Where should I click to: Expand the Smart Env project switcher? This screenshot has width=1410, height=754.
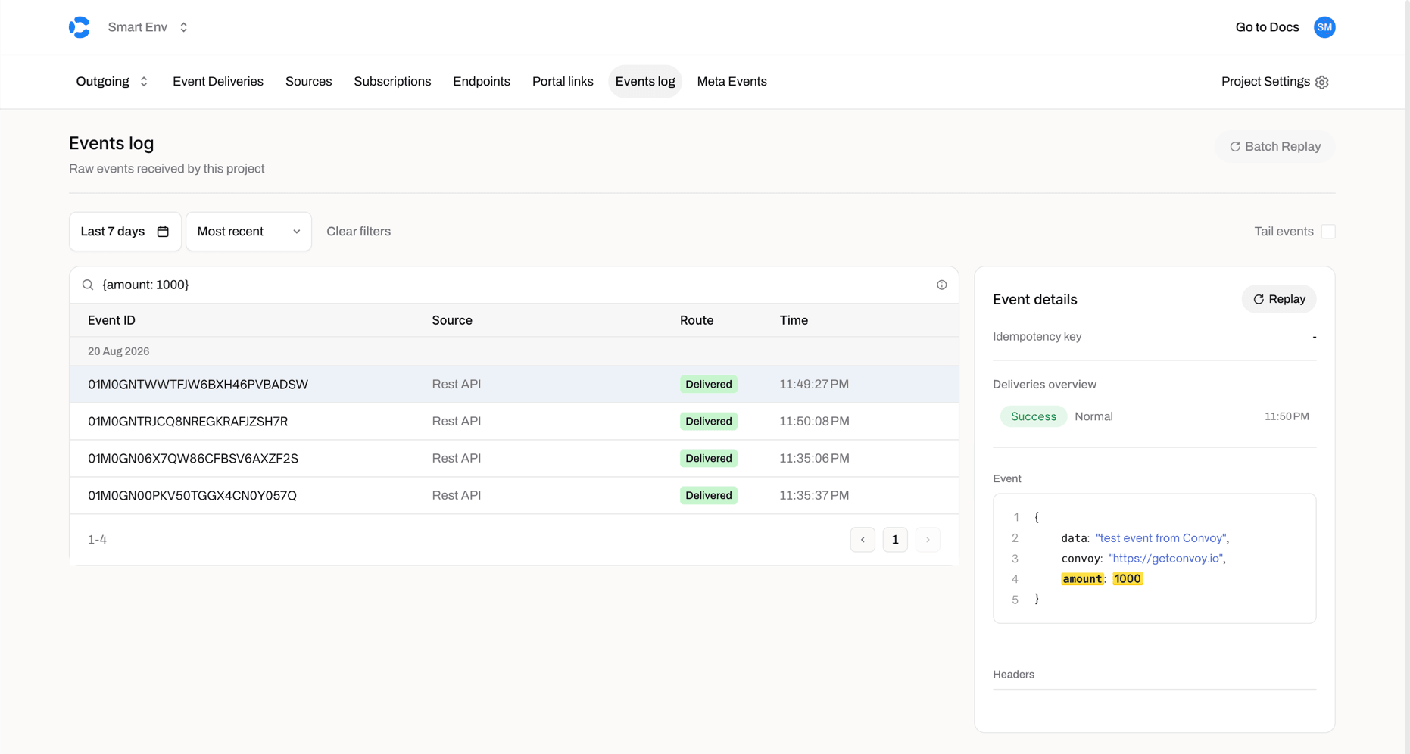pos(148,27)
